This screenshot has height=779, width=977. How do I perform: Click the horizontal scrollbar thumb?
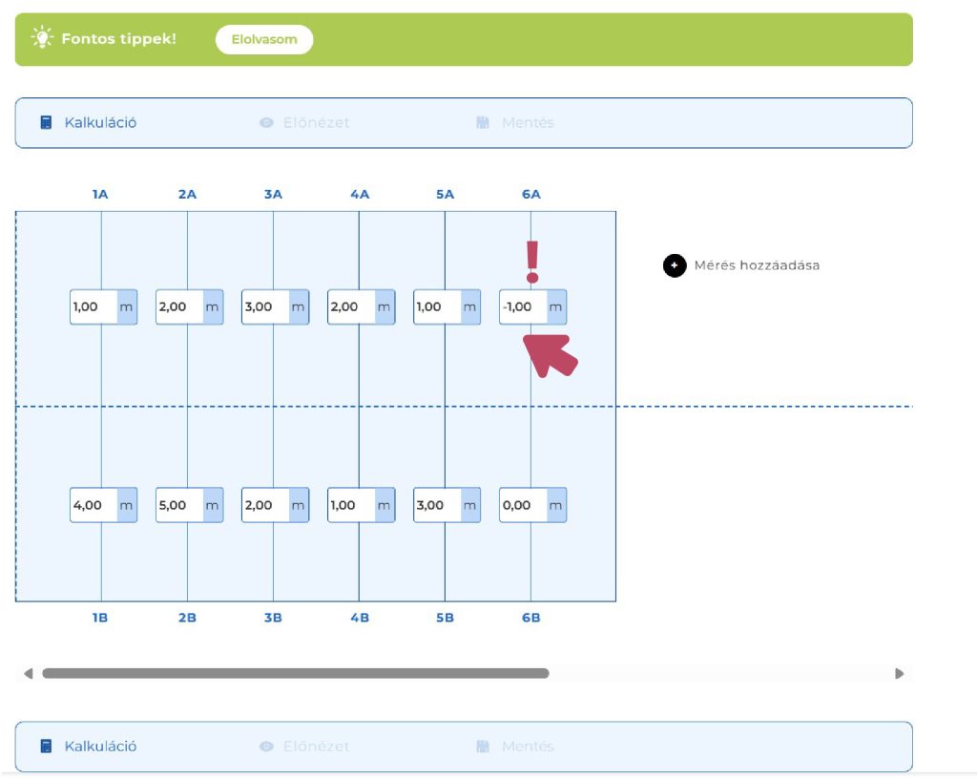click(295, 673)
